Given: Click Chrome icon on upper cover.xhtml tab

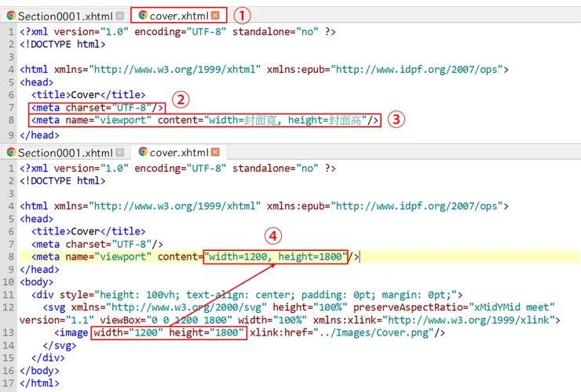Looking at the screenshot, I should (143, 15).
